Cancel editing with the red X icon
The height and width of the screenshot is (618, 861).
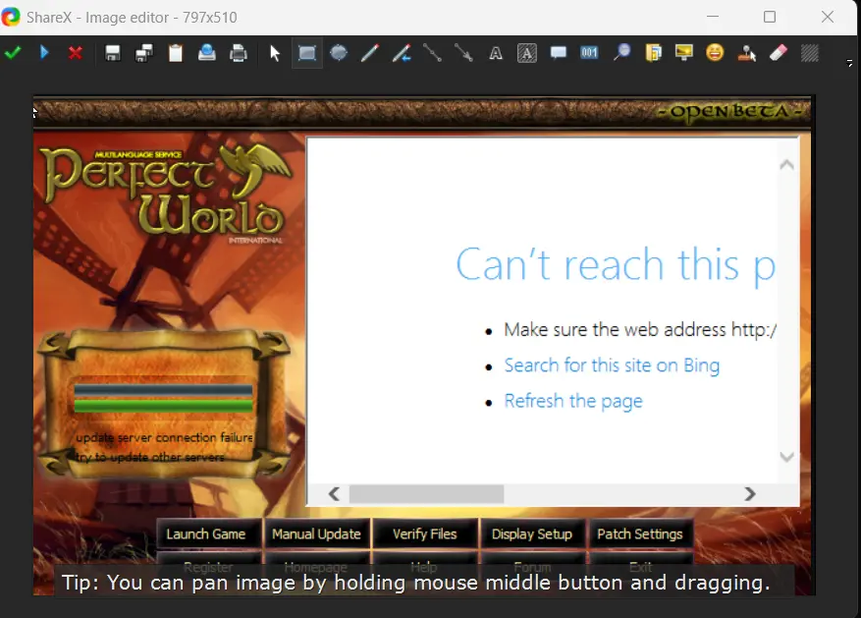click(76, 53)
